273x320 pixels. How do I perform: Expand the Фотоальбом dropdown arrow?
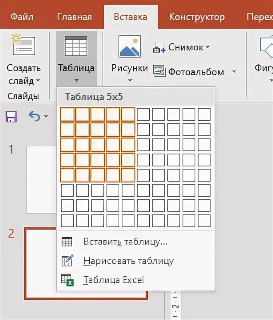[x=234, y=72]
